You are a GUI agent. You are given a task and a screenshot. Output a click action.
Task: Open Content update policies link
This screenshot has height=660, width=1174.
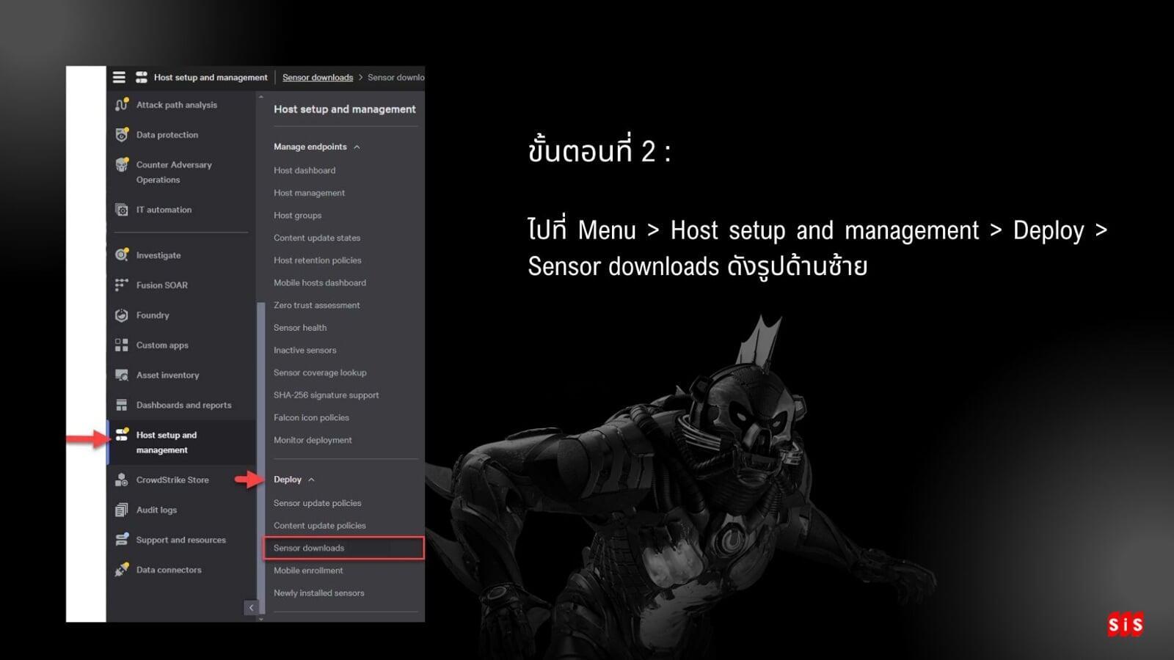pos(320,526)
